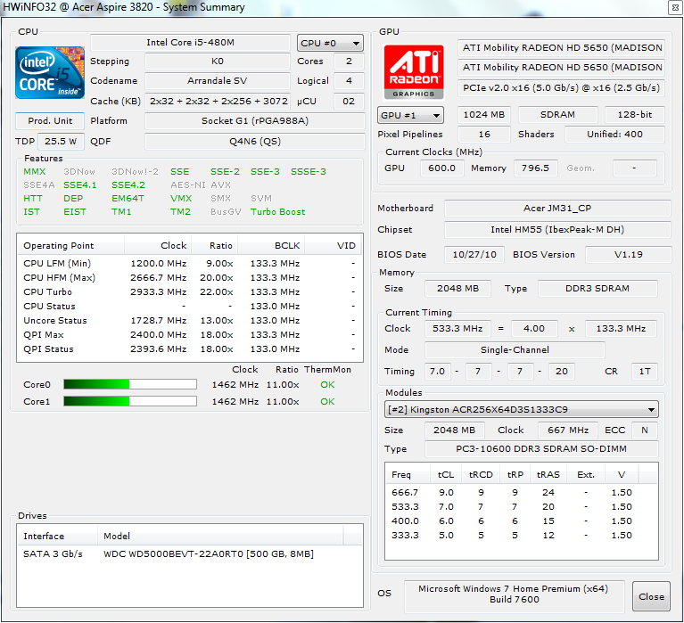
Task: Click the first ATI Mobility RADEON name field
Action: 561,47
